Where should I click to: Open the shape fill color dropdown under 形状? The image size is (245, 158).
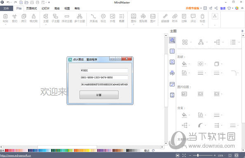pyautogui.click(x=189, y=64)
